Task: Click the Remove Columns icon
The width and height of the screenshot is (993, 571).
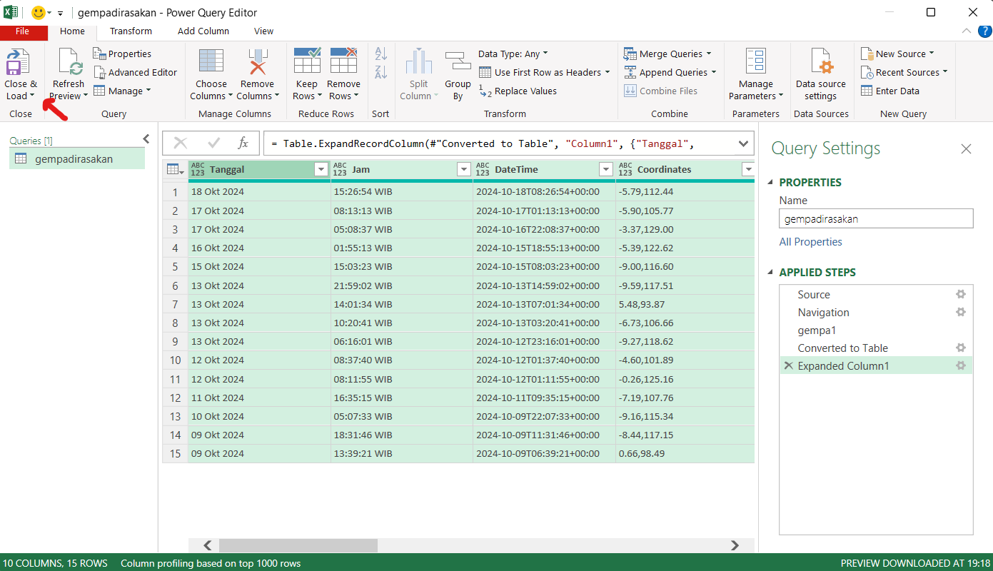Action: 257,61
